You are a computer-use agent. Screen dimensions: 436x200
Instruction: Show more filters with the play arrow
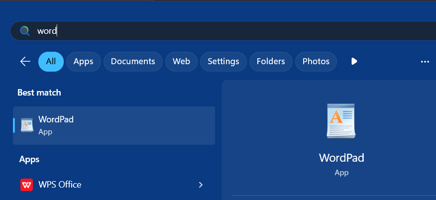(354, 61)
